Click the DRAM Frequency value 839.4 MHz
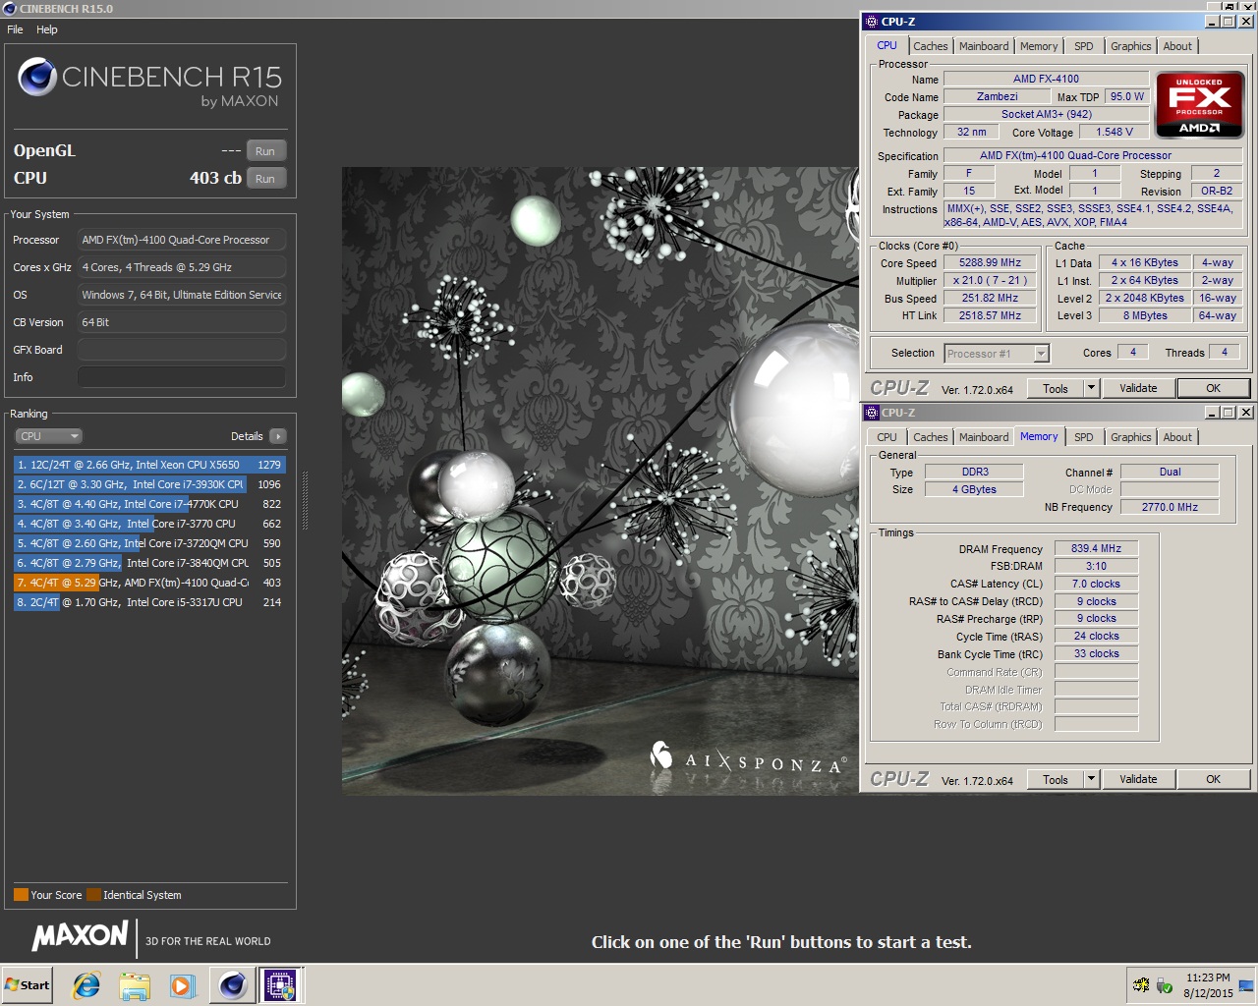 [x=1096, y=549]
